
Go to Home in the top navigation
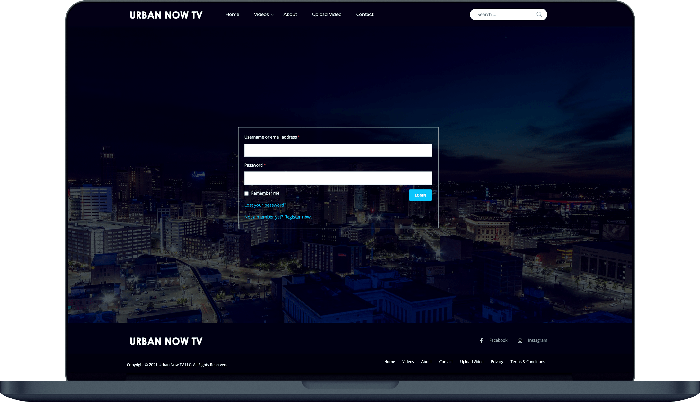tap(232, 14)
